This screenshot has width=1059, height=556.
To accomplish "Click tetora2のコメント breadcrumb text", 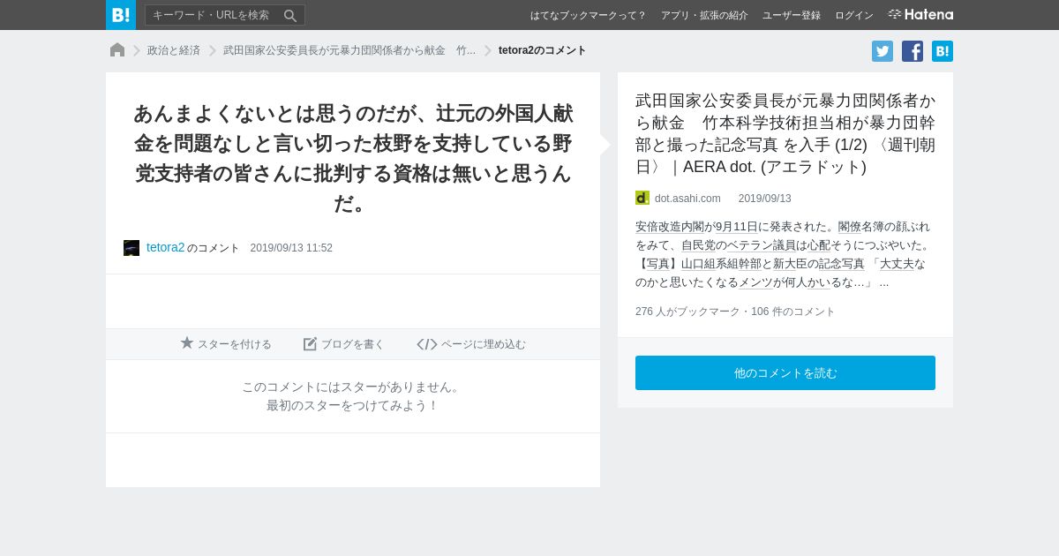I will [543, 50].
